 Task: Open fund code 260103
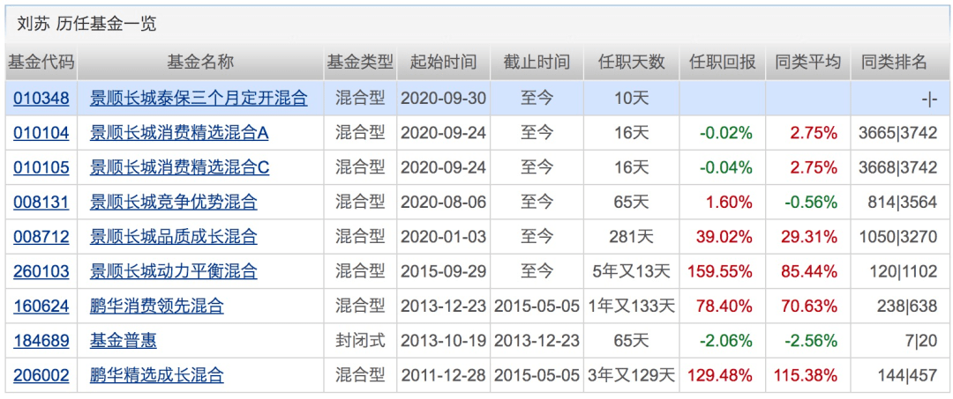41,271
